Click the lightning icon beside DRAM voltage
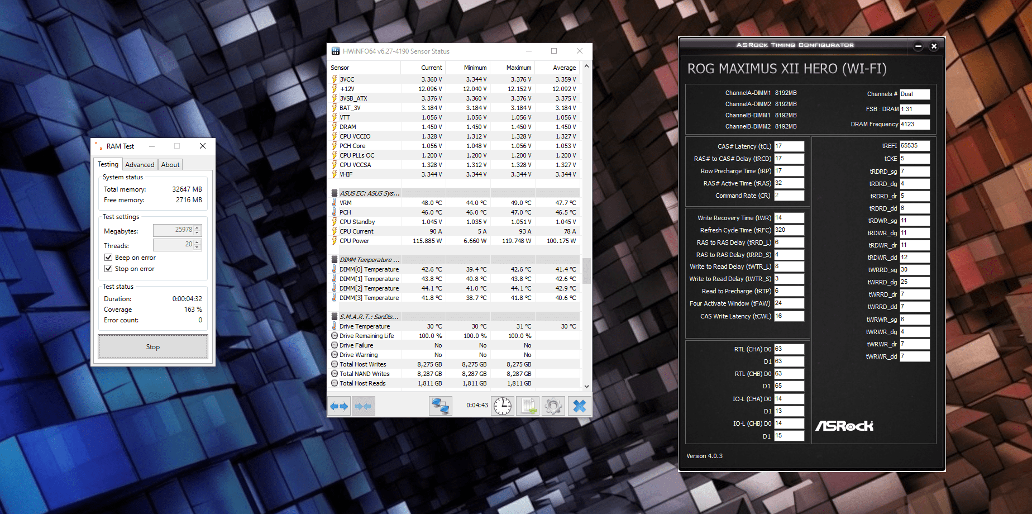Screen dimensions: 1032x514 (x=335, y=127)
